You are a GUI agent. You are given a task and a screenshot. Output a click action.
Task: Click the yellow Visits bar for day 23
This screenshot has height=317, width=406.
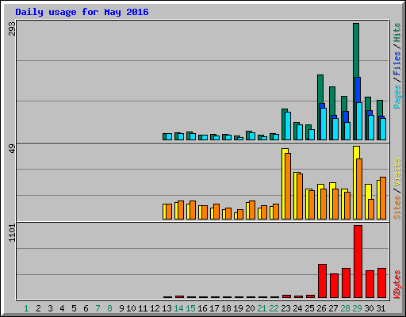click(284, 184)
